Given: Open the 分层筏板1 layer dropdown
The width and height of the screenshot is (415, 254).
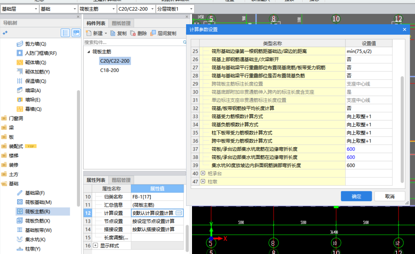Looking at the screenshot, I should click(191, 9).
